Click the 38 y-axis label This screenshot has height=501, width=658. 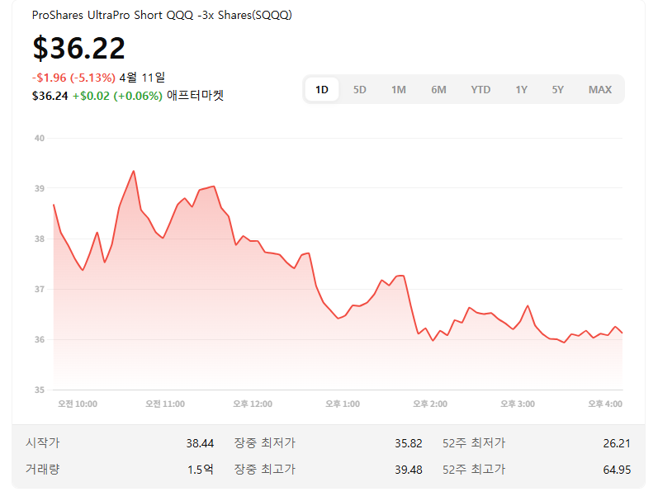[40, 239]
